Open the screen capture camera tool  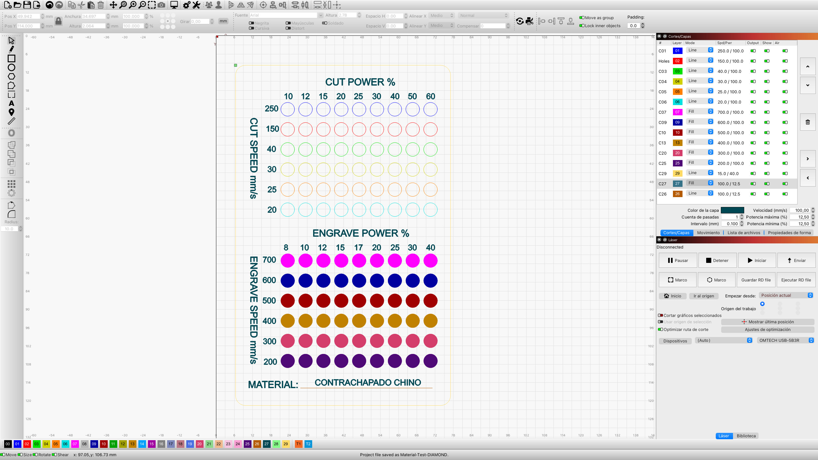(x=161, y=5)
